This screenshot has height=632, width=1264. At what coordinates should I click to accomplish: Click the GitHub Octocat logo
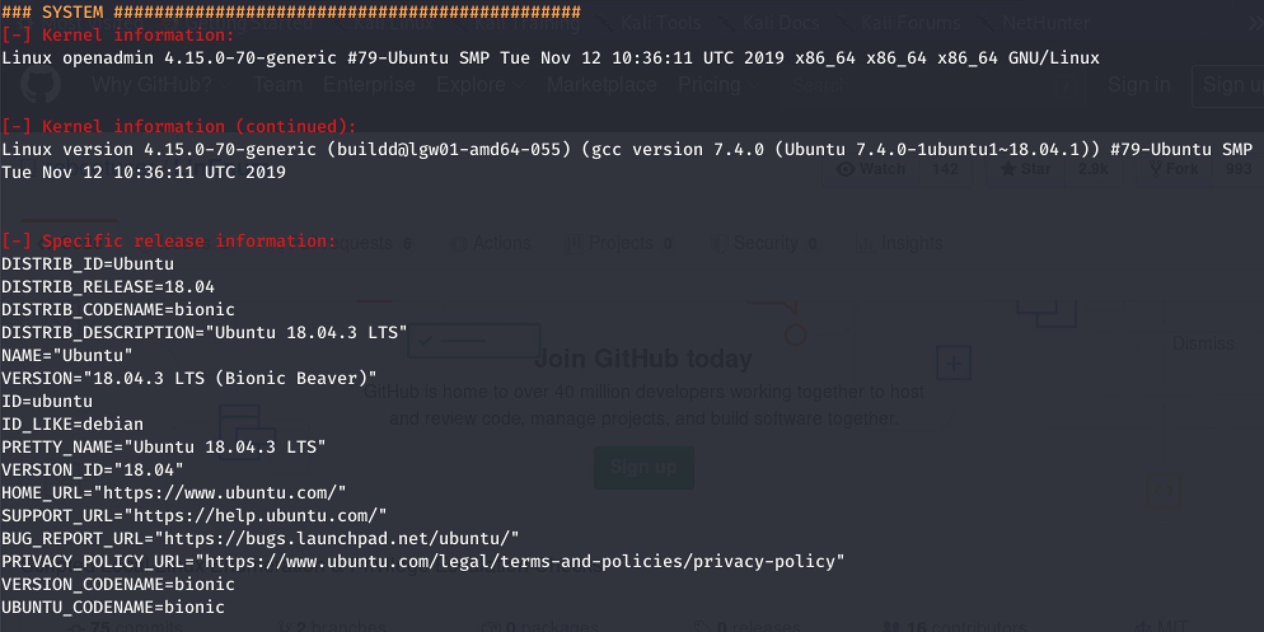click(x=41, y=84)
